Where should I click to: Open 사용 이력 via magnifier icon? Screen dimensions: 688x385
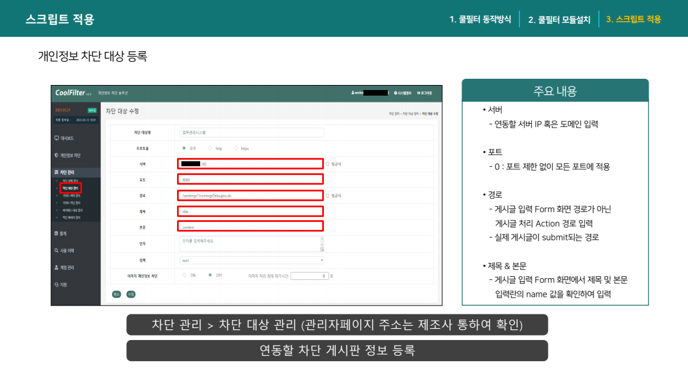click(56, 250)
